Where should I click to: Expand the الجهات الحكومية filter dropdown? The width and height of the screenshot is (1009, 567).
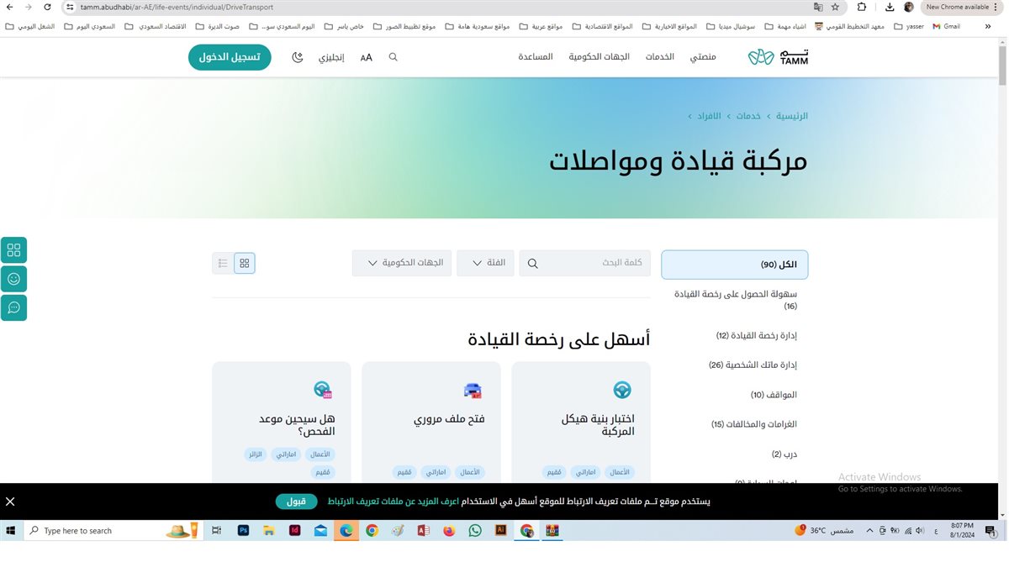[x=402, y=263]
